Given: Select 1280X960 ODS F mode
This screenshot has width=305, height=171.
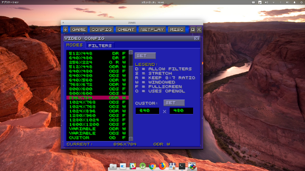Looking at the screenshot, I should coord(97,115).
